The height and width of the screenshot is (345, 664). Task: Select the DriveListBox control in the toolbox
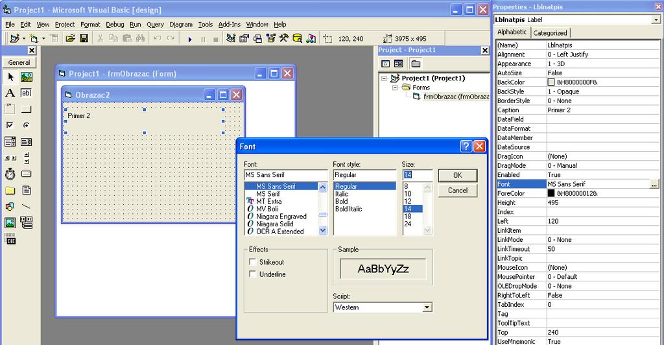click(26, 174)
